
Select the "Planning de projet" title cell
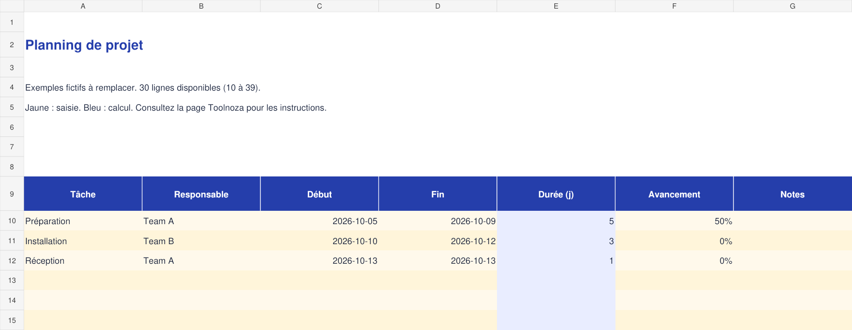click(x=84, y=45)
